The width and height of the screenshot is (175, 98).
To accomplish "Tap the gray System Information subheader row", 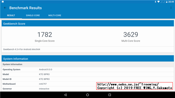I will tap(88, 64).
